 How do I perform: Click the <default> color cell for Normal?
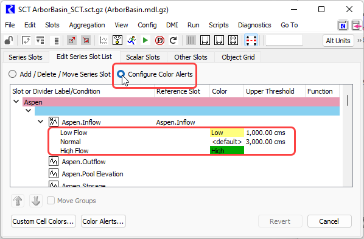pos(227,142)
